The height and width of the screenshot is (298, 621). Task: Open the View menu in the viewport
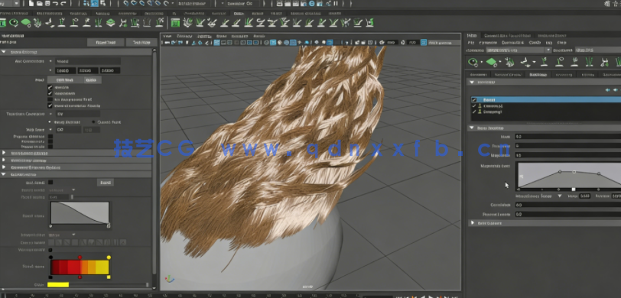(168, 36)
